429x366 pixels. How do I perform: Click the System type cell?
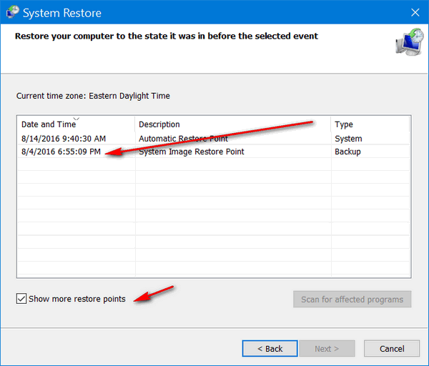(348, 139)
